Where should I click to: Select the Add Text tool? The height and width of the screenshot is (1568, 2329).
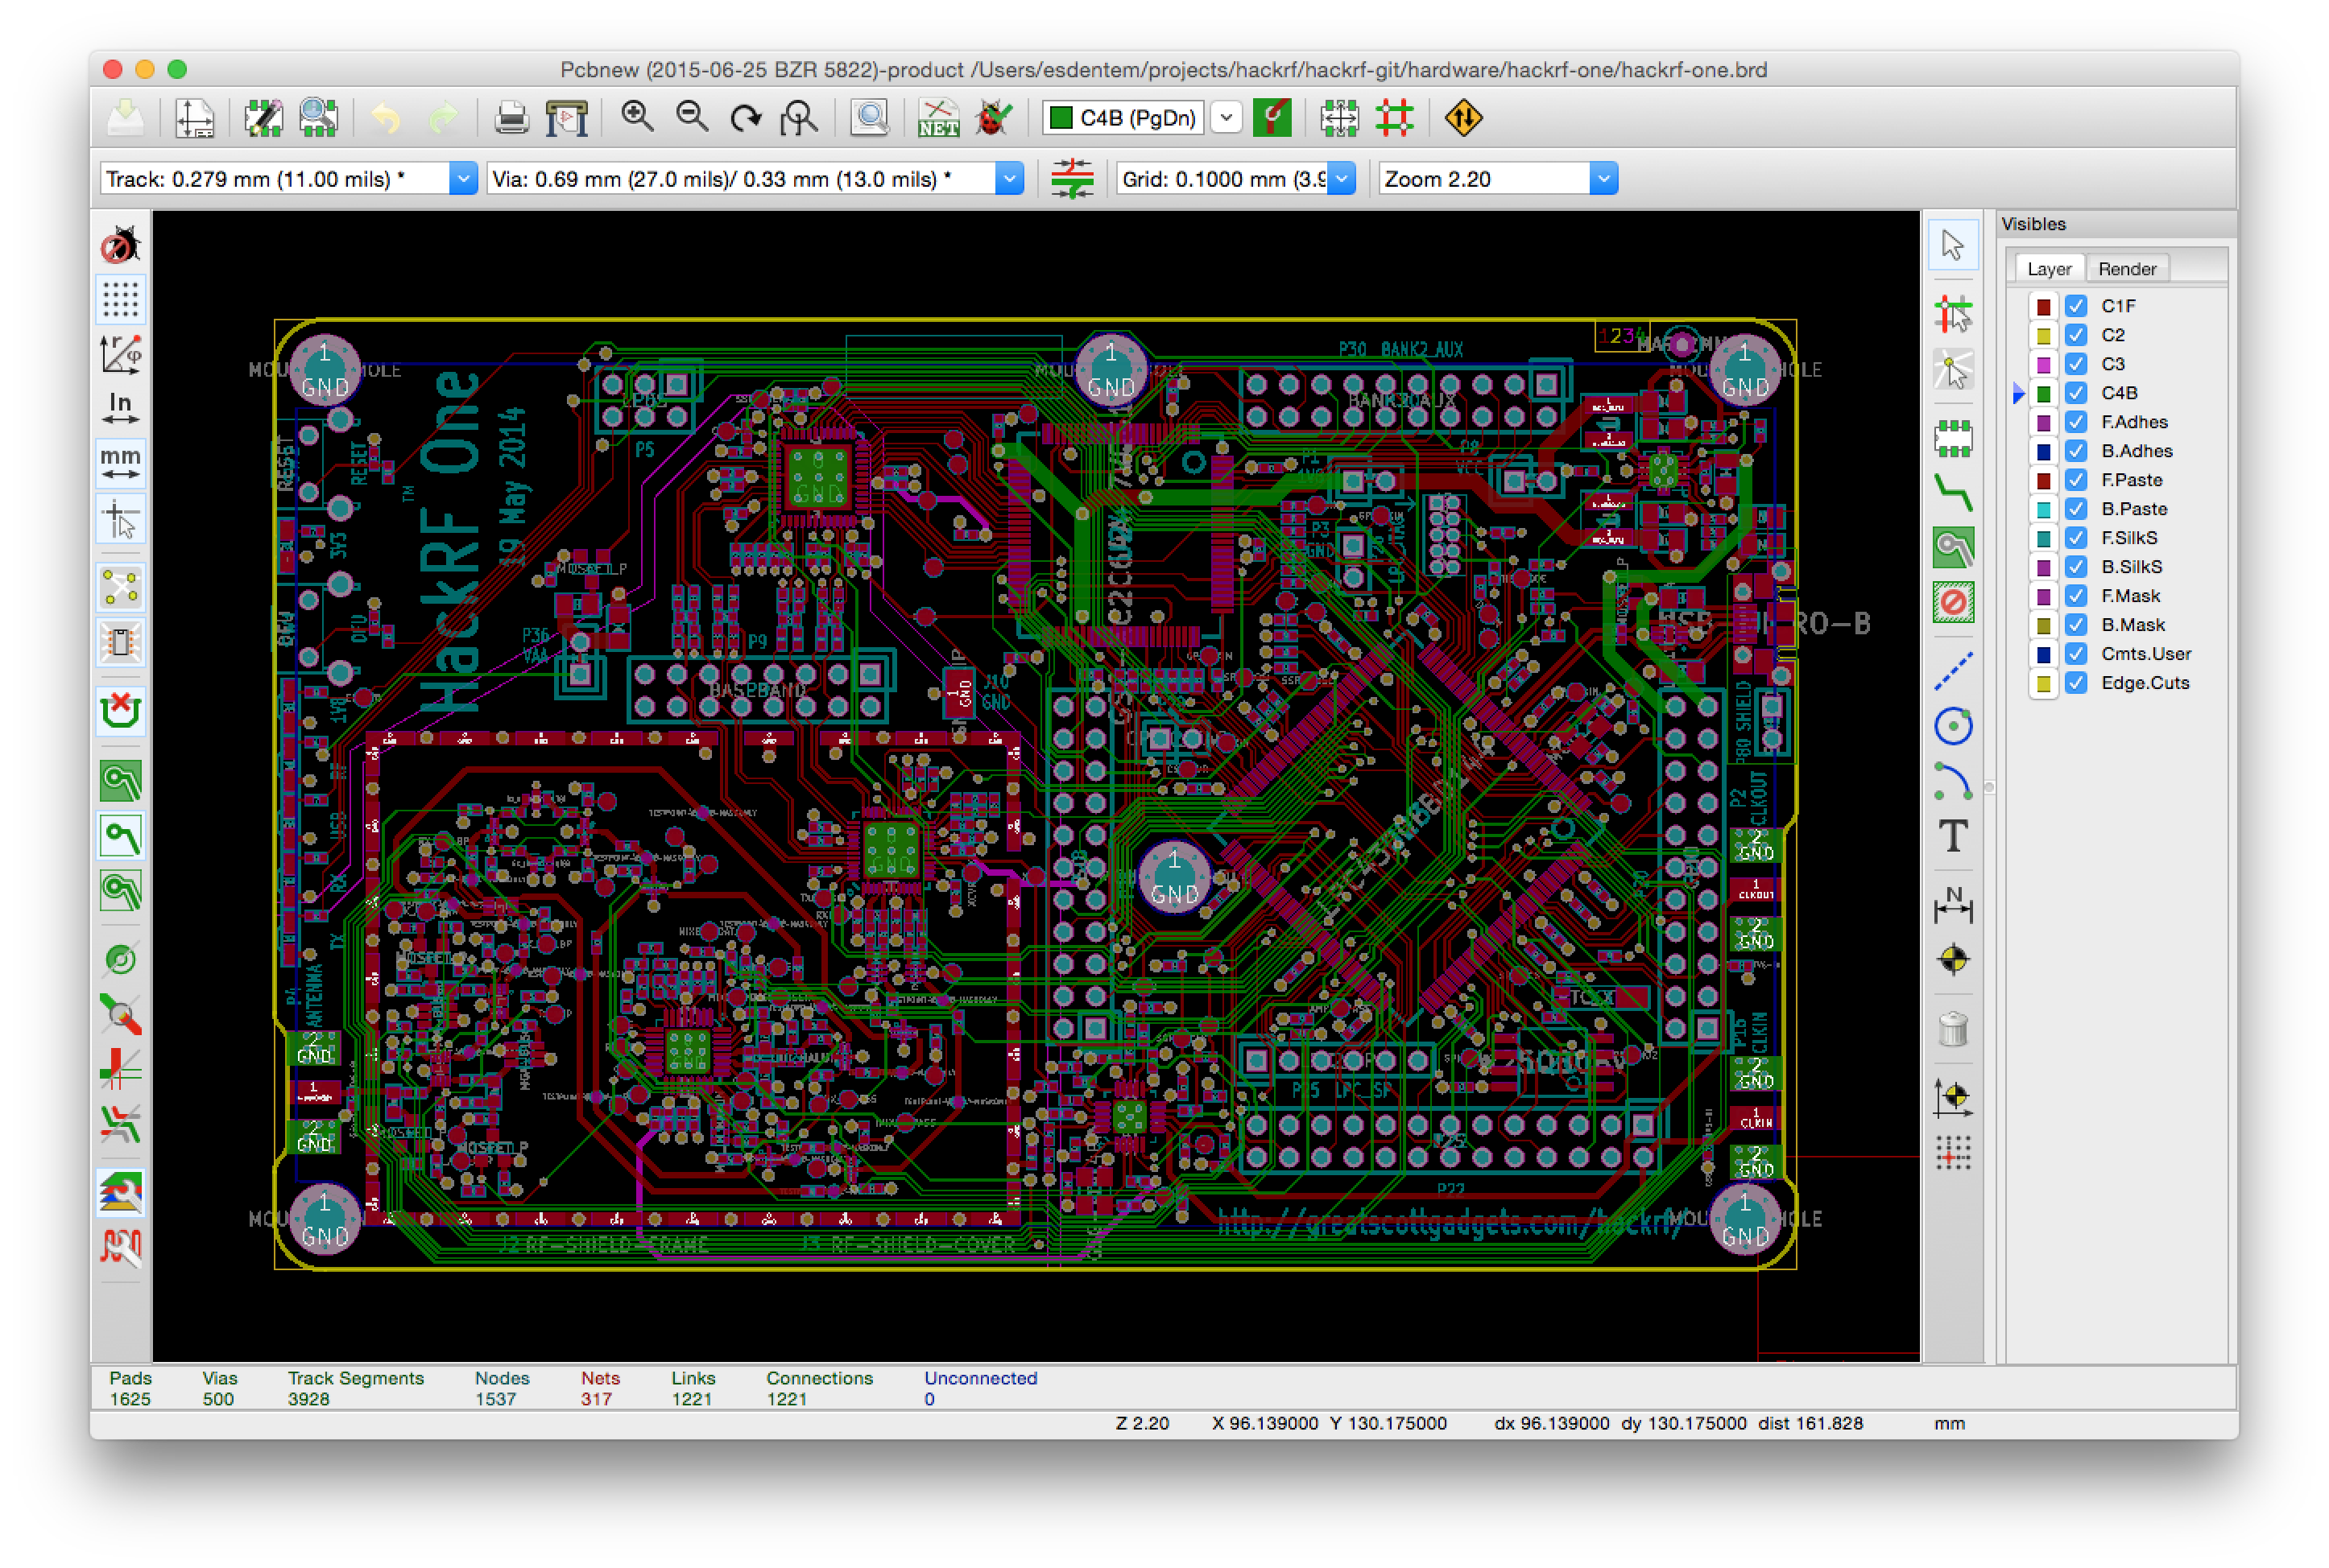click(1953, 836)
